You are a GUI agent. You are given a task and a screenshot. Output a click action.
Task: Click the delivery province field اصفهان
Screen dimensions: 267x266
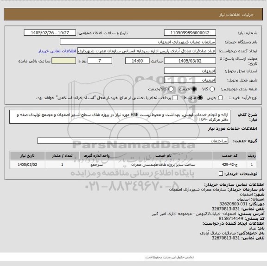point(190,71)
